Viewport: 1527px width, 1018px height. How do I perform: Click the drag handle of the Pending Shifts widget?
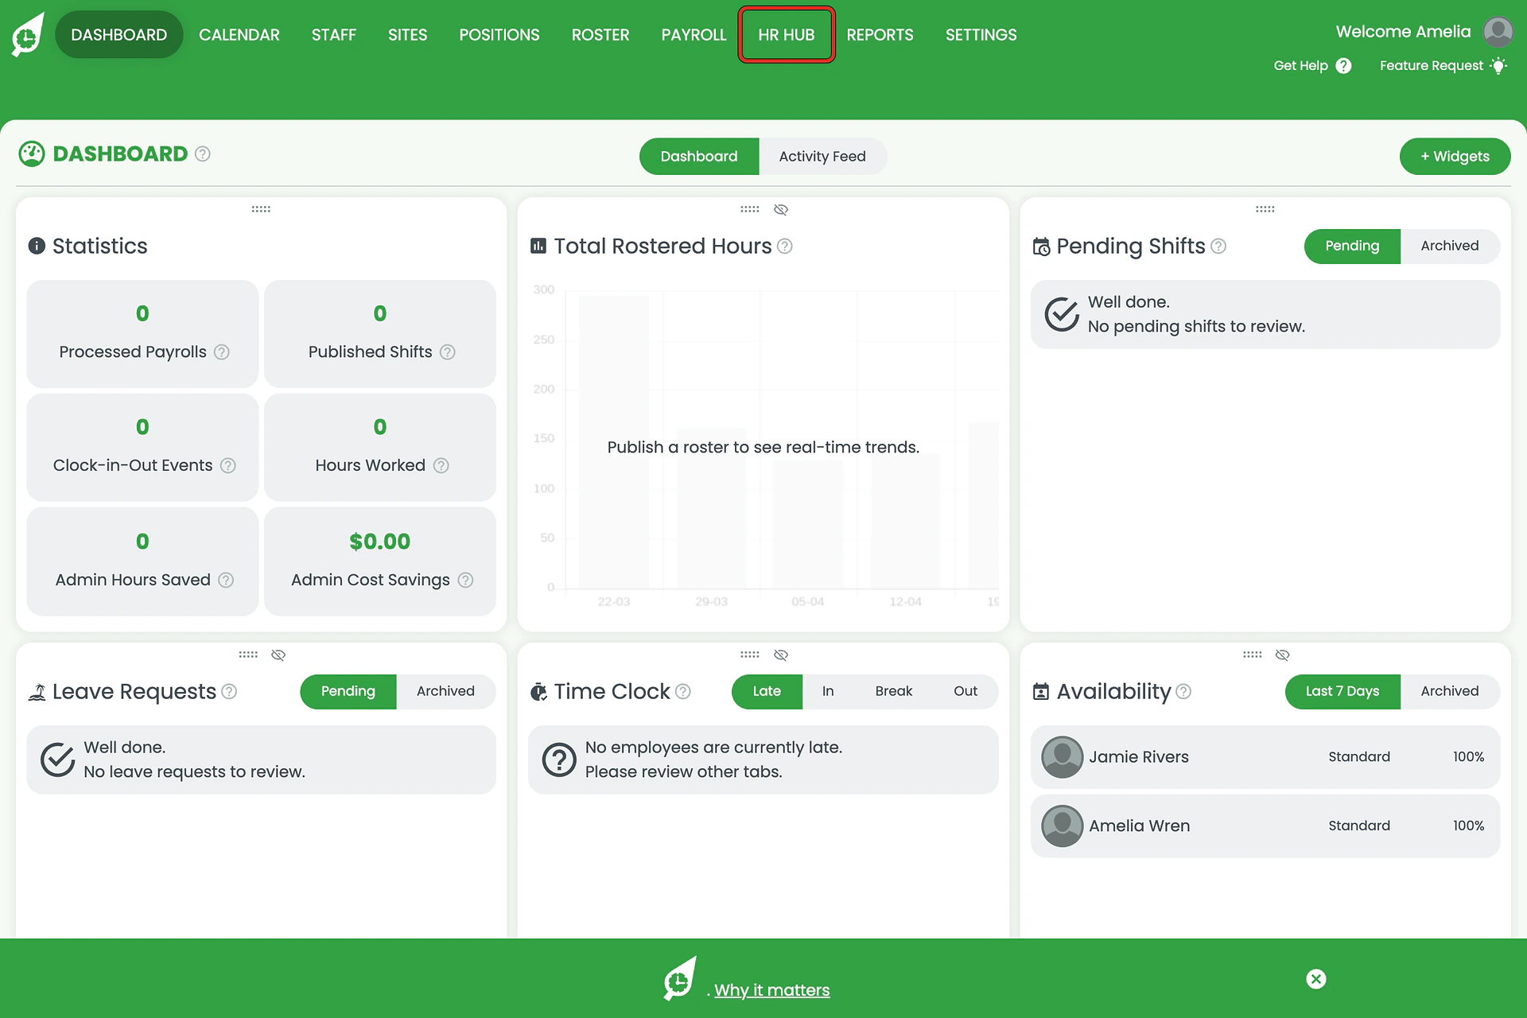1265,209
